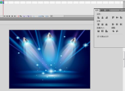Go to the first frame button
The height and width of the screenshot is (91, 125).
tap(4, 16)
